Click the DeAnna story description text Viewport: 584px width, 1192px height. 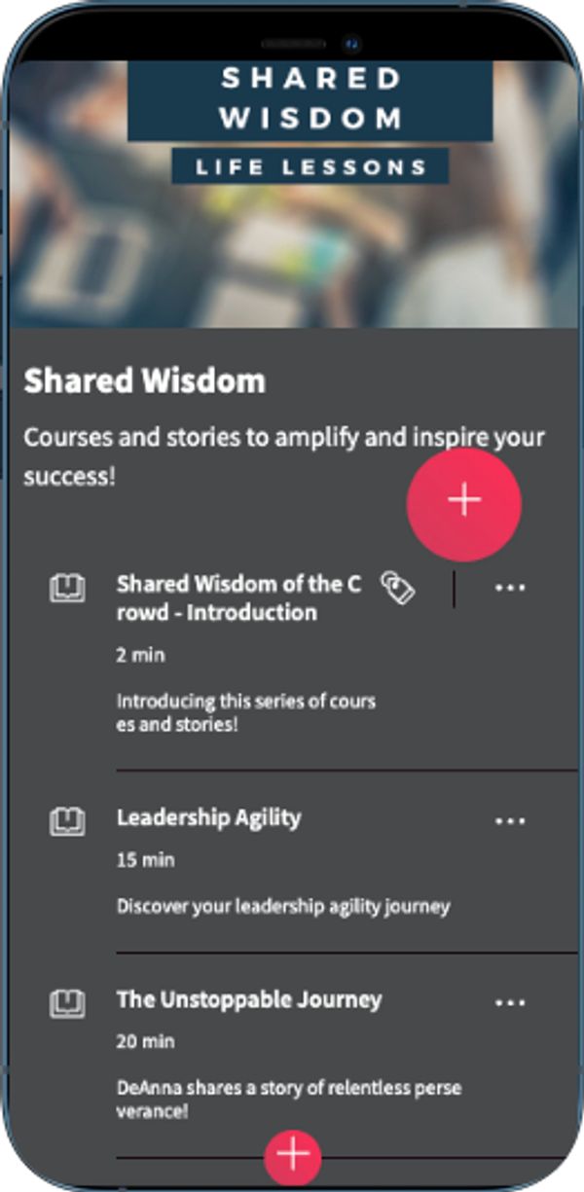coord(288,1100)
